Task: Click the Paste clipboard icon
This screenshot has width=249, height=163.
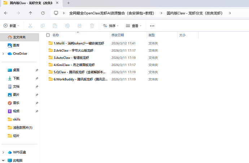Action: (55, 26)
